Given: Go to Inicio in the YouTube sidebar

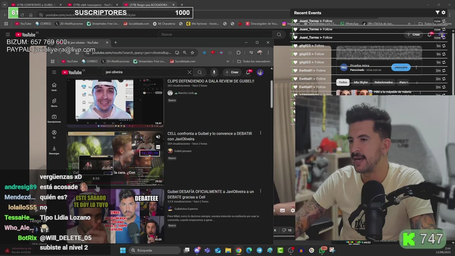Looking at the screenshot, I should coord(54,87).
